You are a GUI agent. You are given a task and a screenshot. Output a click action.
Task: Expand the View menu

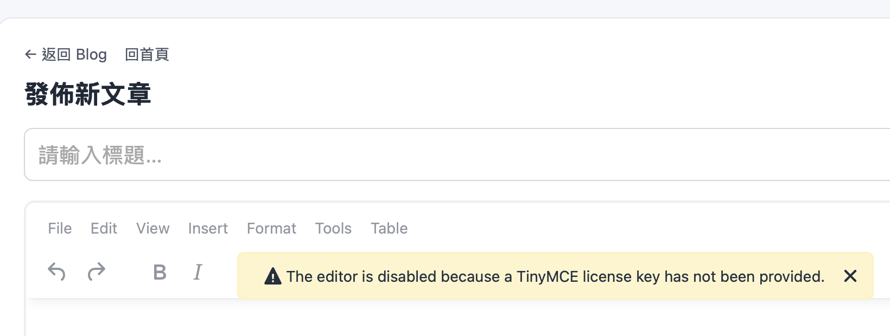(x=152, y=229)
